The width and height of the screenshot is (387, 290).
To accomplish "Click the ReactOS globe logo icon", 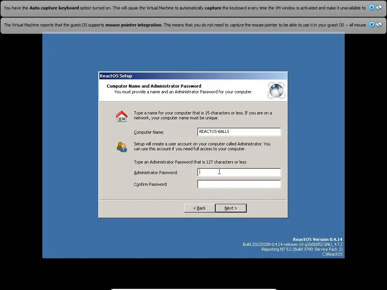I will pos(276,90).
